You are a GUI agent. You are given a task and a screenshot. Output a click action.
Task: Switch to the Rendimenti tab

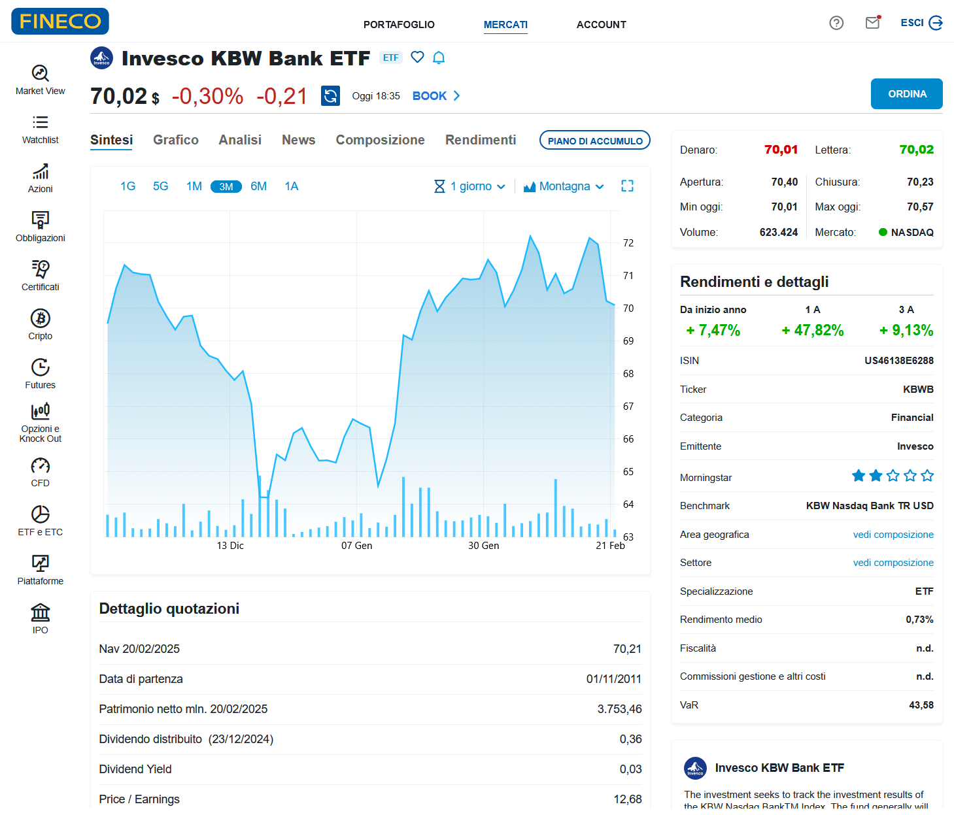click(481, 140)
